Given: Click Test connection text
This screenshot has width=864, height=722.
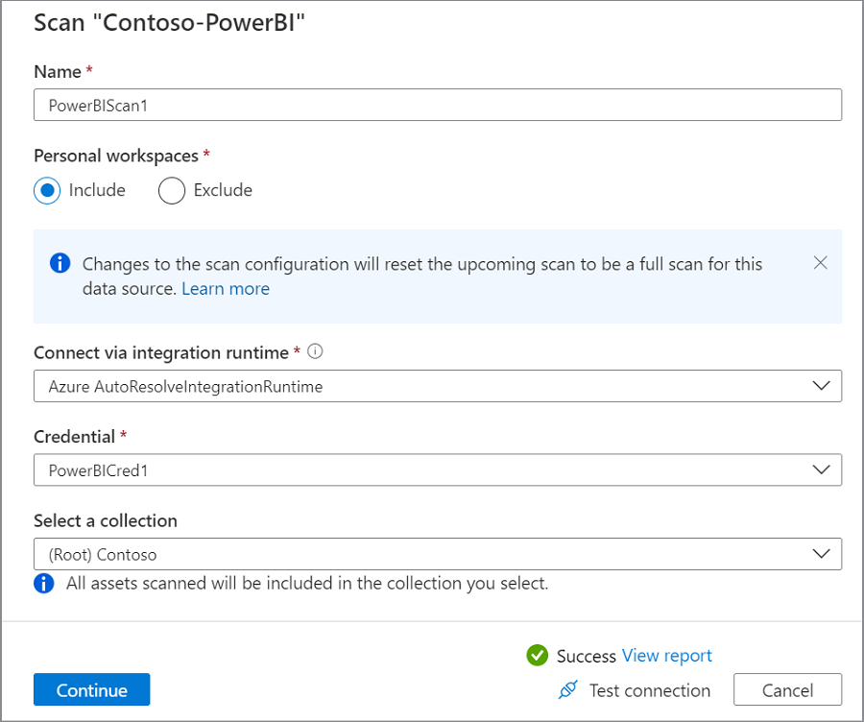Looking at the screenshot, I should pyautogui.click(x=650, y=690).
